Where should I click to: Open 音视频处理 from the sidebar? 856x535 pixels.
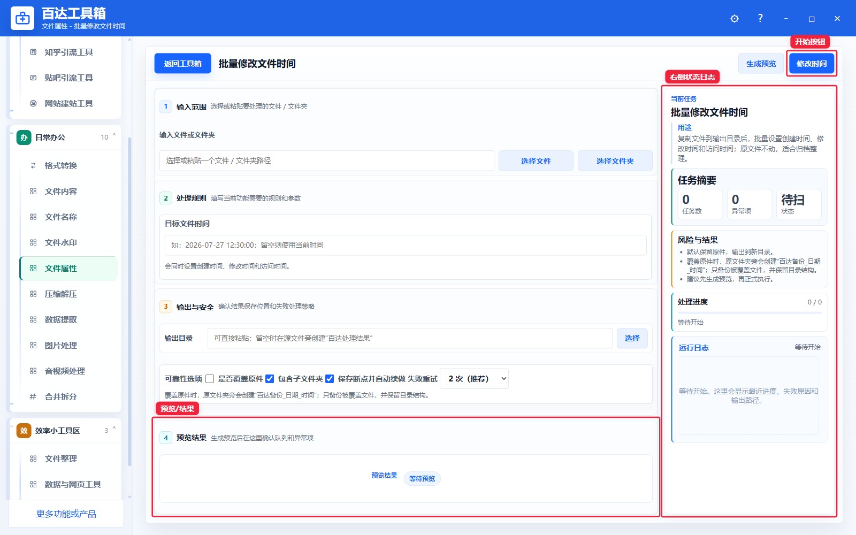pyautogui.click(x=68, y=371)
